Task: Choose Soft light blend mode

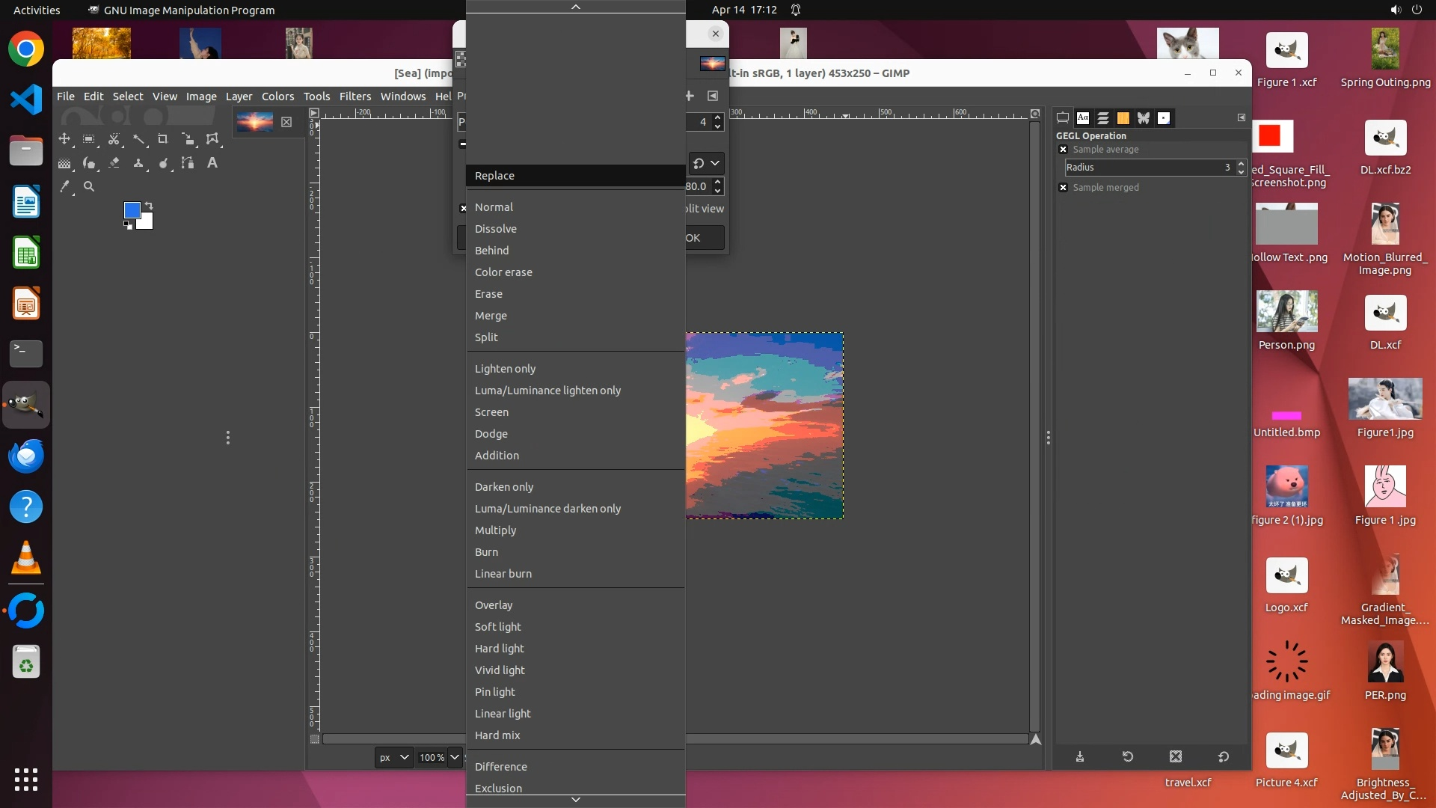Action: click(x=497, y=627)
